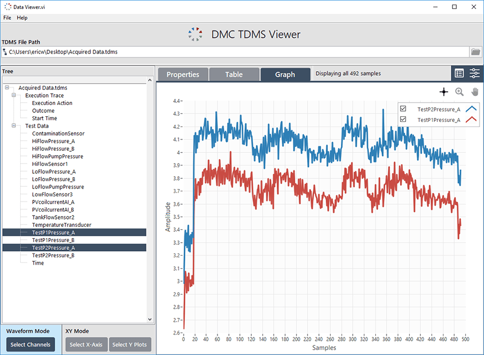484x355 pixels.
Task: Toggle the graph legend list icon
Action: pyautogui.click(x=459, y=73)
